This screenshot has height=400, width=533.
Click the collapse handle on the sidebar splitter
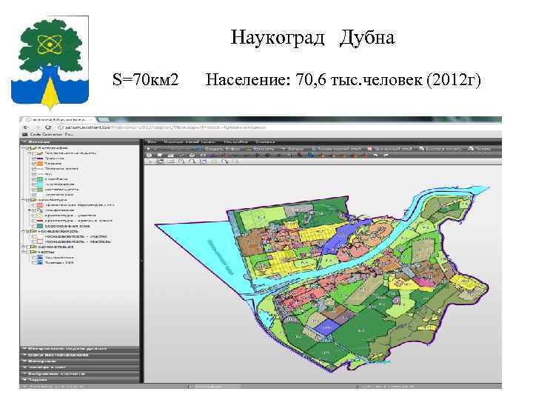click(x=141, y=261)
